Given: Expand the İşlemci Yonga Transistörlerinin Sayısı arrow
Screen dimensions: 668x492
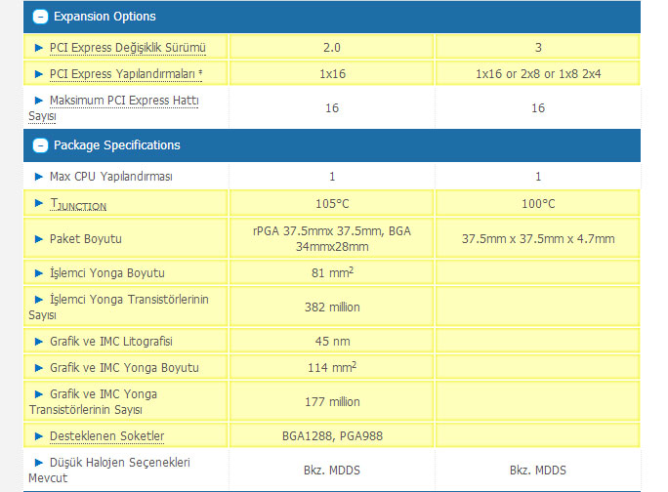Looking at the screenshot, I should point(39,300).
